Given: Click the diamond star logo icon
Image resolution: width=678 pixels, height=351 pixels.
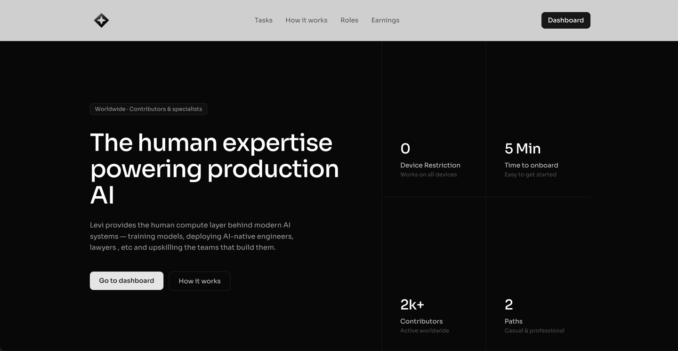Looking at the screenshot, I should [x=101, y=20].
